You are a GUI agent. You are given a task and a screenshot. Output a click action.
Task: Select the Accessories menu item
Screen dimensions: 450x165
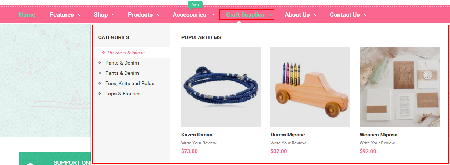[189, 15]
